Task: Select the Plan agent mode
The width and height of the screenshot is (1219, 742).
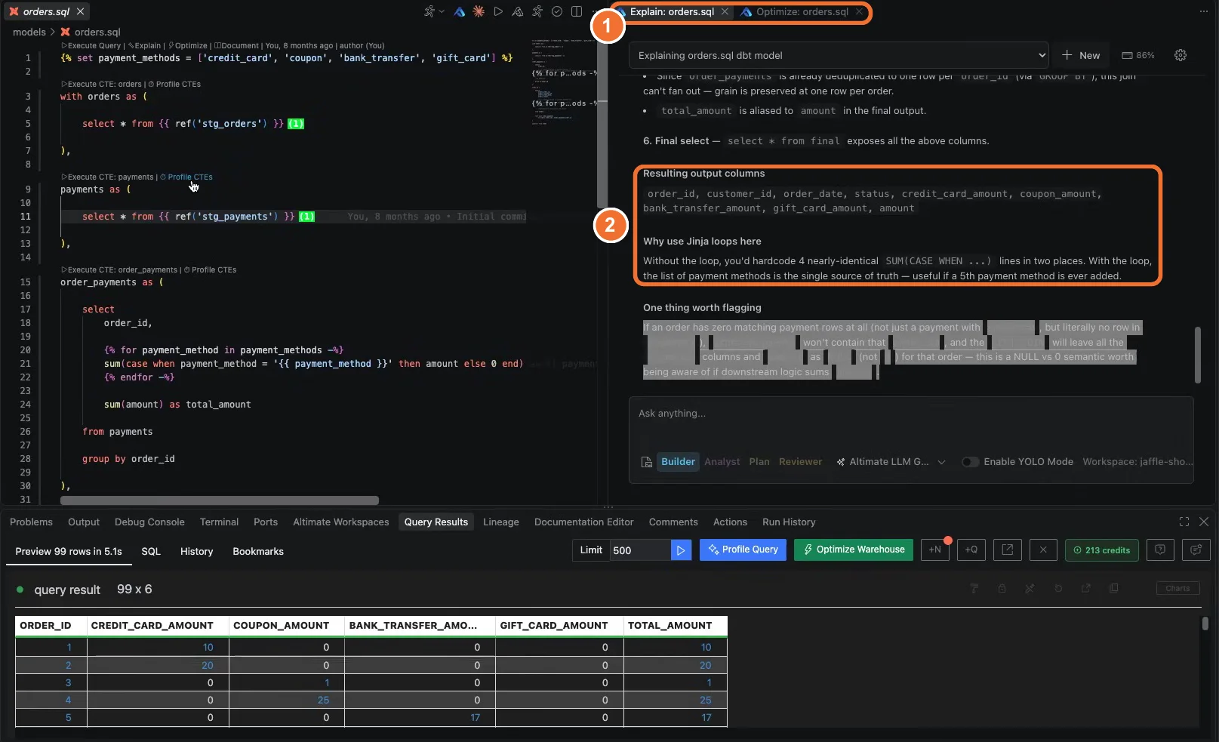Action: click(759, 461)
